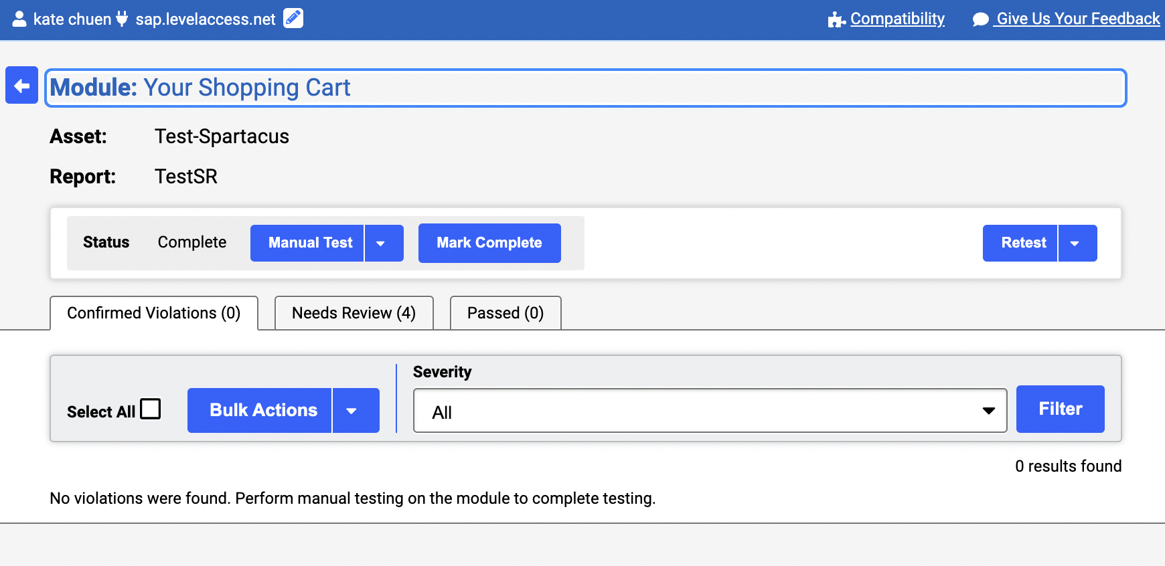The image size is (1165, 566).
Task: Open Give Us Your Feedback link
Action: (1077, 19)
